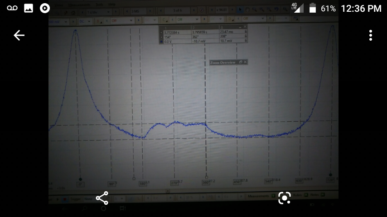Open the three-dot more options menu
The image size is (387, 217).
370,35
